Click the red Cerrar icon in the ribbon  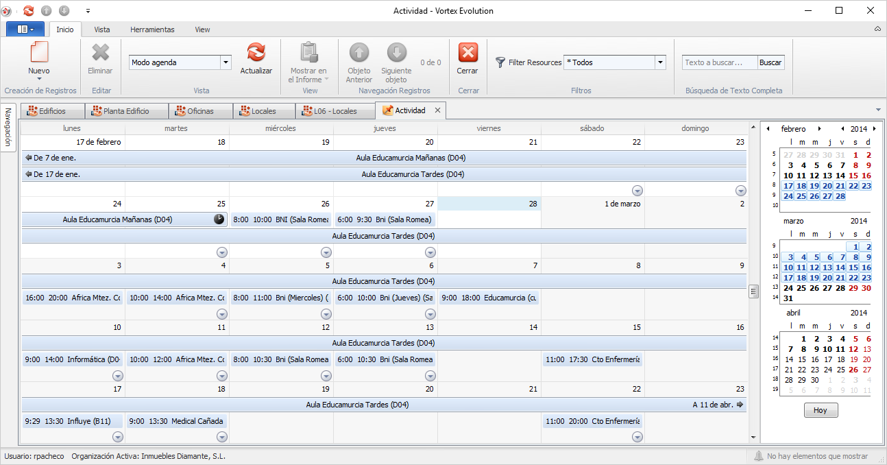467,52
